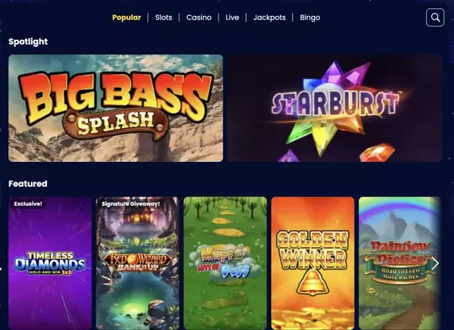
Task: Open the Jackpots tab
Action: 269,17
